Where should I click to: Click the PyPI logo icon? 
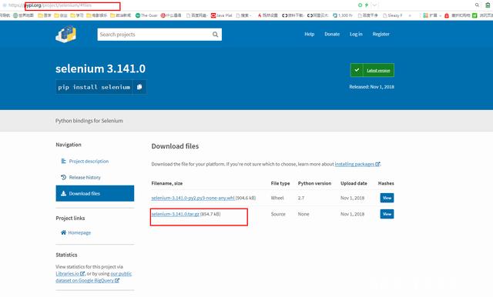point(66,34)
